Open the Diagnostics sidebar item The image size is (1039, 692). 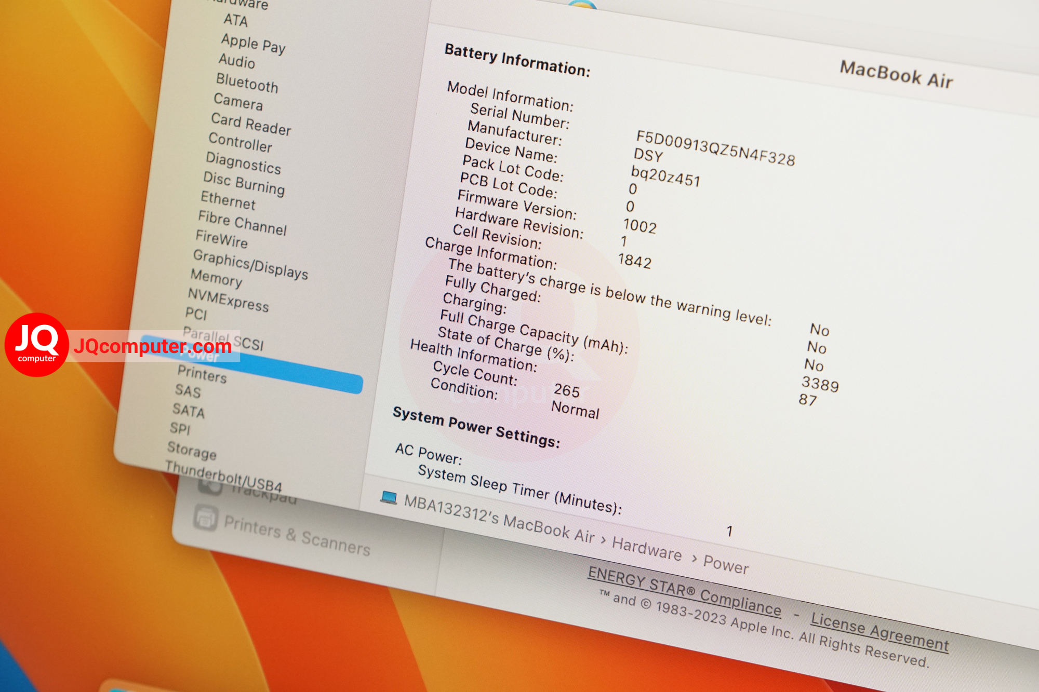[x=244, y=163]
